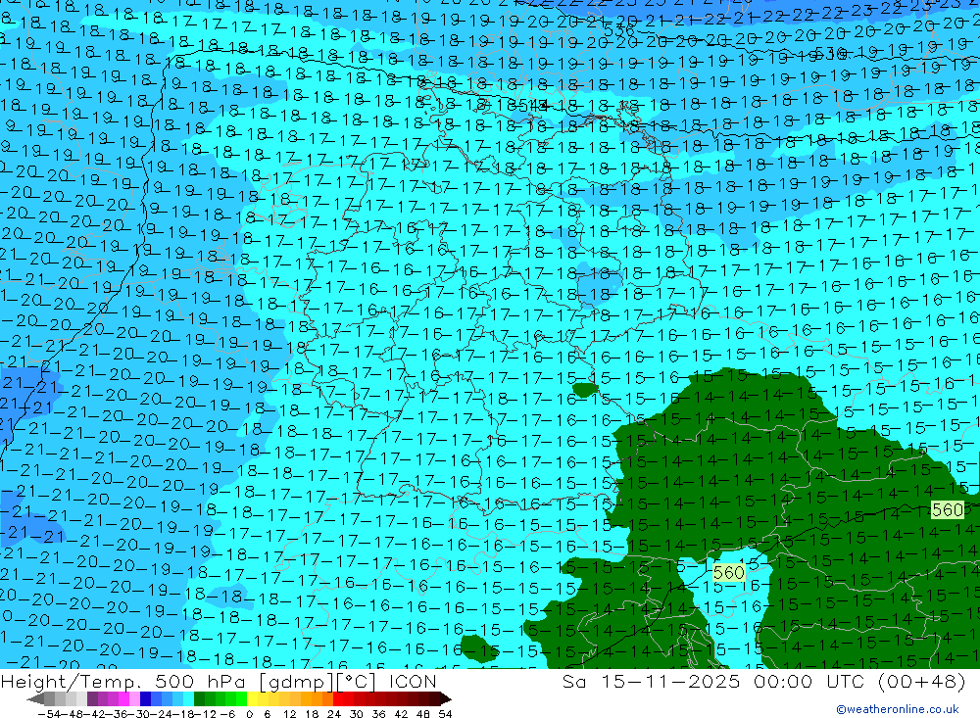The image size is (980, 718).
Task: Click the '-54' label under the color scale
Action: point(49,714)
